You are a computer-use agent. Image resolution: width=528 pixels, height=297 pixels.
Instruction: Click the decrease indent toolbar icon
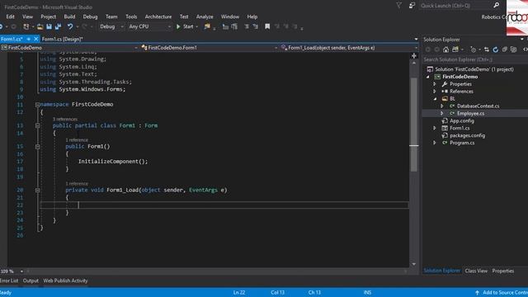[225, 26]
